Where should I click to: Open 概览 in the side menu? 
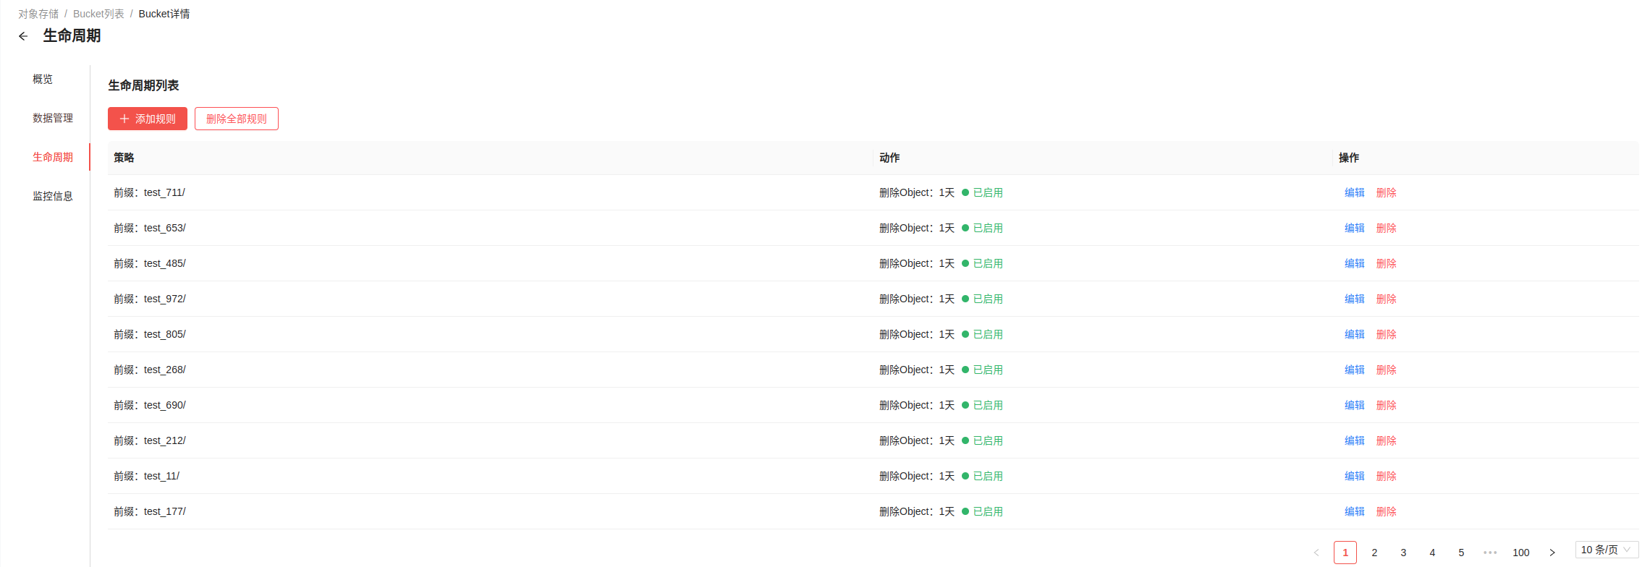(x=43, y=79)
